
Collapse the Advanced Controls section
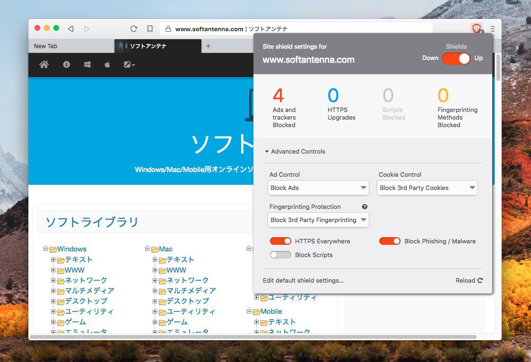[x=295, y=152]
